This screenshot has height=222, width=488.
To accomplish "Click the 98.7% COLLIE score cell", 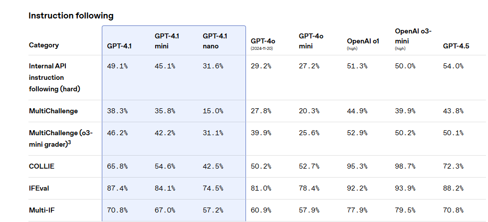I will pos(405,166).
